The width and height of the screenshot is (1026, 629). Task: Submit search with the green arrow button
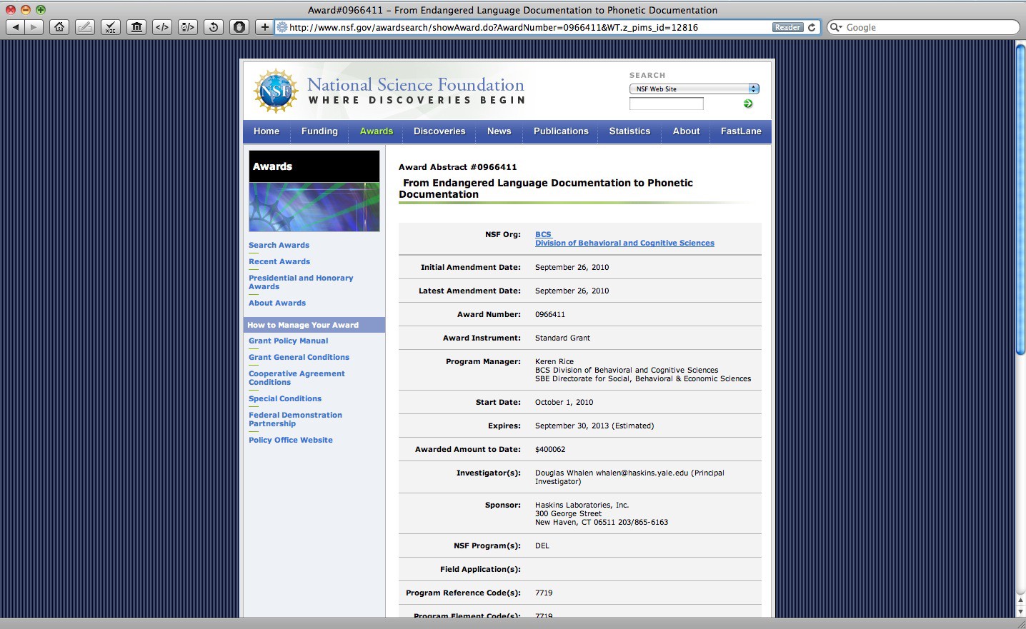(x=748, y=104)
